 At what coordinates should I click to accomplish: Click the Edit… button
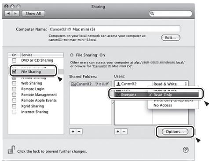point(171,38)
